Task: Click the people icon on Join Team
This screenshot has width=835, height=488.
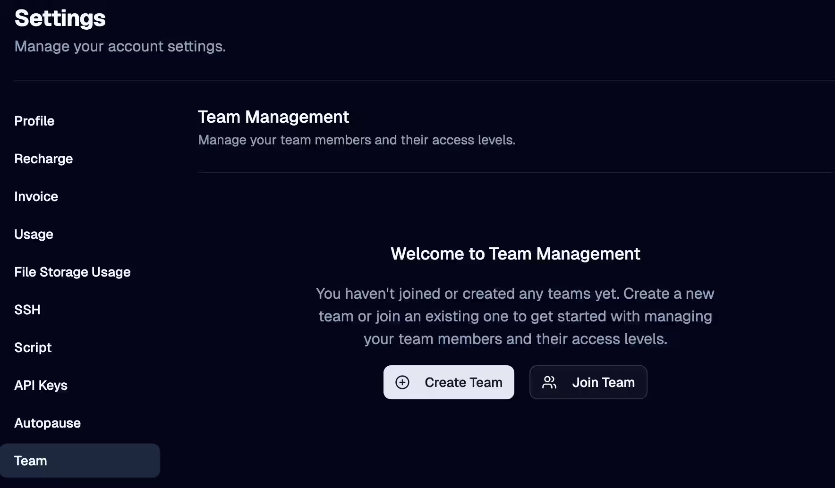Action: pyautogui.click(x=549, y=382)
